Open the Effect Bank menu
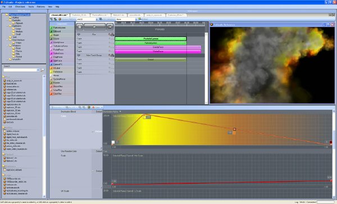This screenshot has height=204, width=337. tap(20, 7)
